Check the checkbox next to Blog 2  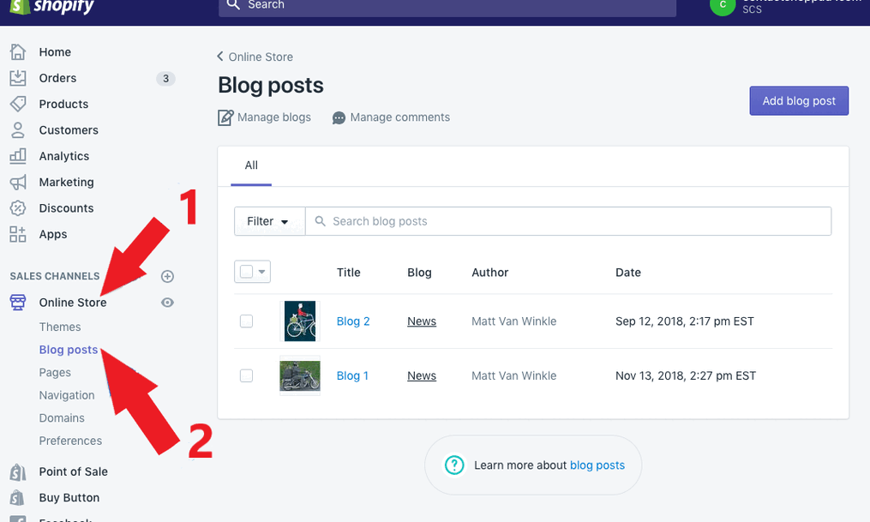pyautogui.click(x=247, y=321)
